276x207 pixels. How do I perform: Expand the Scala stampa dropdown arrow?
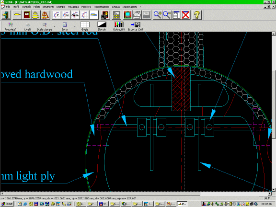pos(55,26)
